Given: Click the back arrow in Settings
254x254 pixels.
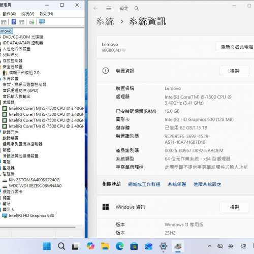Looking at the screenshot, I should [96, 8].
